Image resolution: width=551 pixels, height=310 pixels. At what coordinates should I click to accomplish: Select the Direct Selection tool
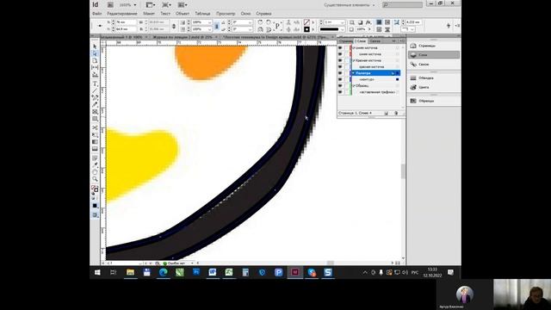pos(95,53)
